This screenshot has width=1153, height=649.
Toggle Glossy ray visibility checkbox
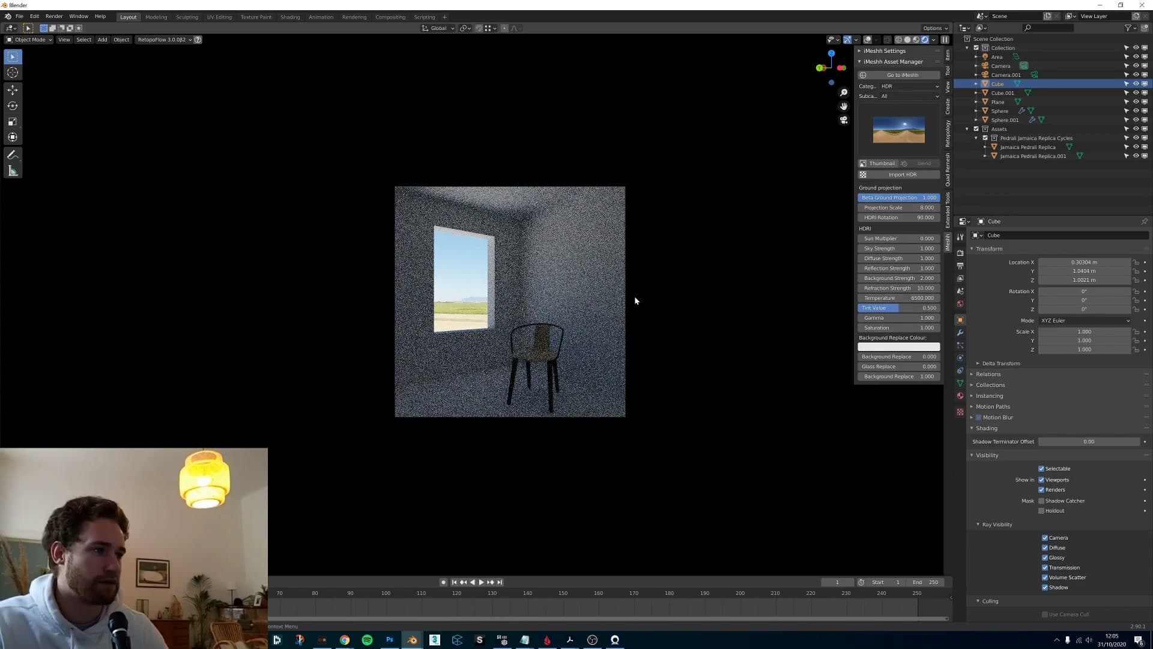point(1045,558)
